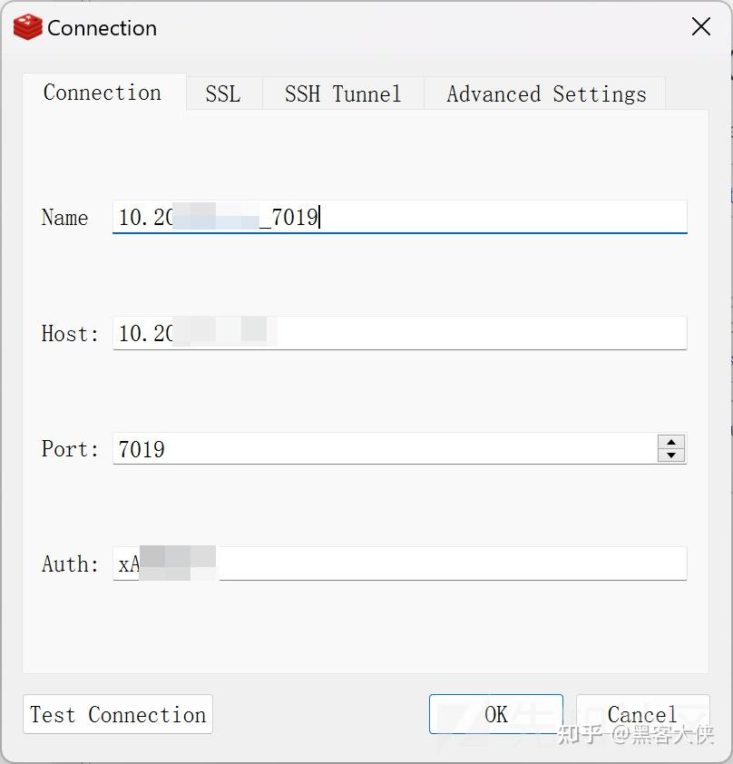Image resolution: width=733 pixels, height=764 pixels.
Task: Return to the Connection tab
Action: point(102,93)
